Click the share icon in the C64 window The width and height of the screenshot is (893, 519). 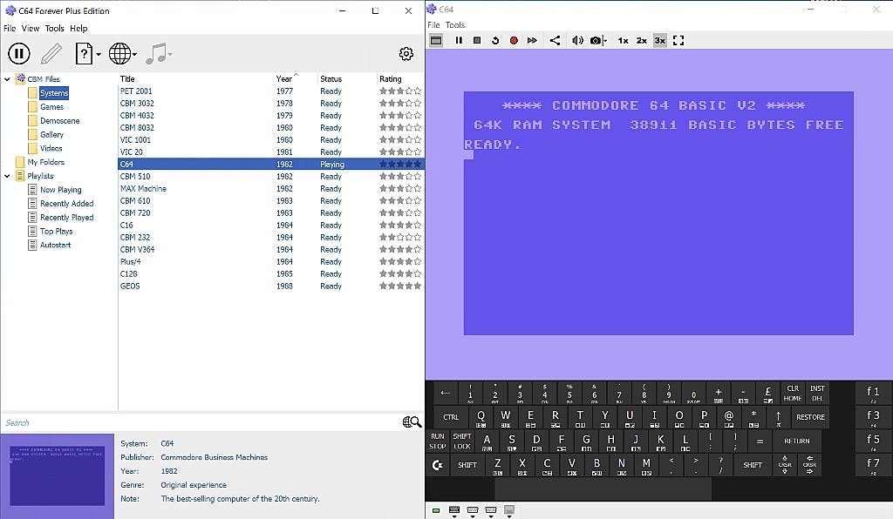tap(556, 40)
